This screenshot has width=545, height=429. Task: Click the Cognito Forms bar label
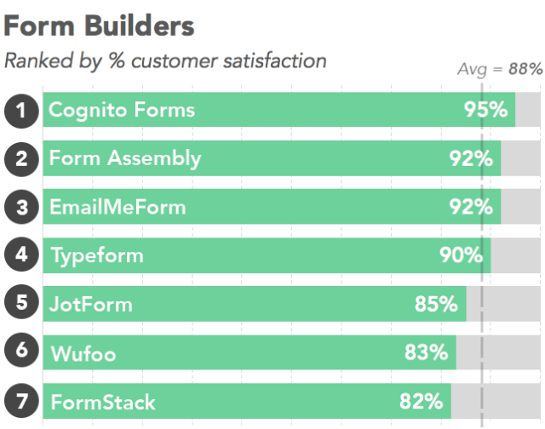point(122,110)
